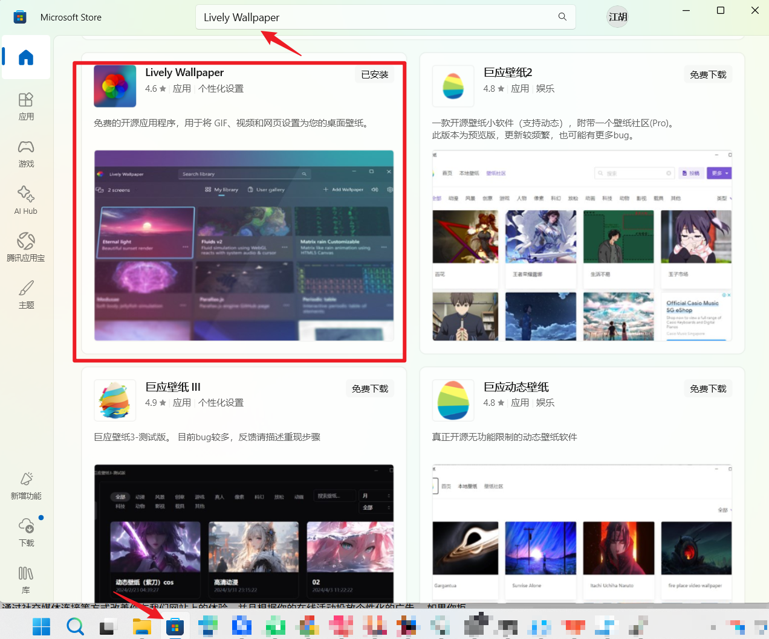Click the 巨应壁纸 III app icon
769x639 pixels.
click(x=115, y=400)
